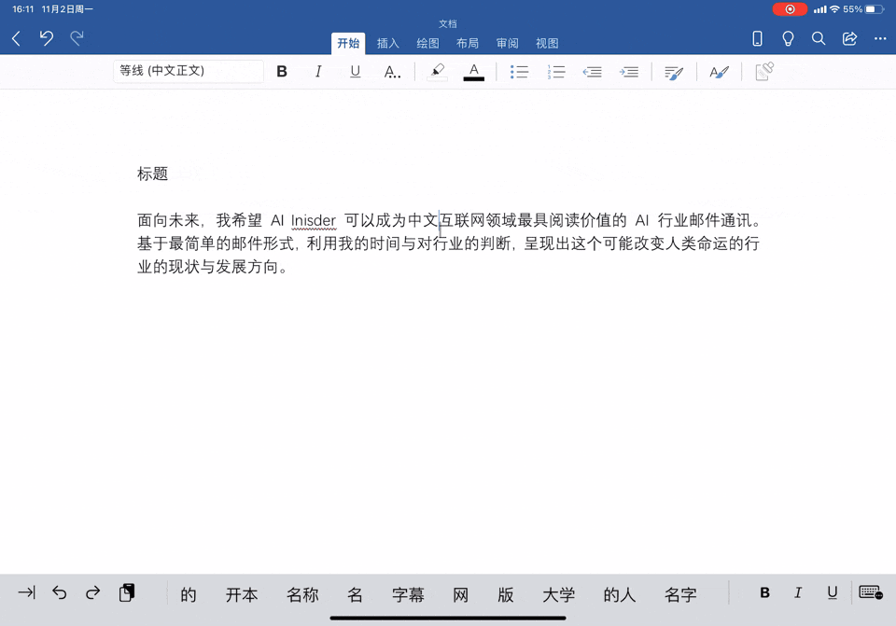Switch to mobile view phone icon
Screen dimensions: 896x626
(757, 38)
